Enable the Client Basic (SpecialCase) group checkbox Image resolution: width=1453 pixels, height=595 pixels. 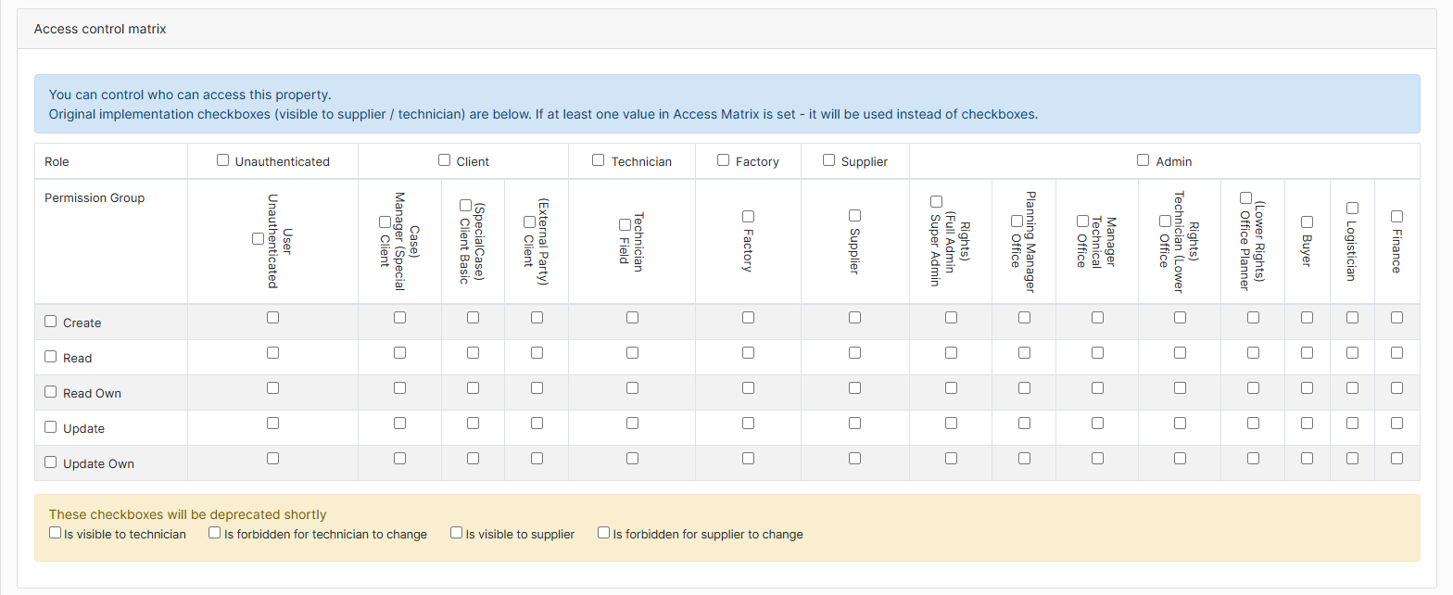click(465, 205)
